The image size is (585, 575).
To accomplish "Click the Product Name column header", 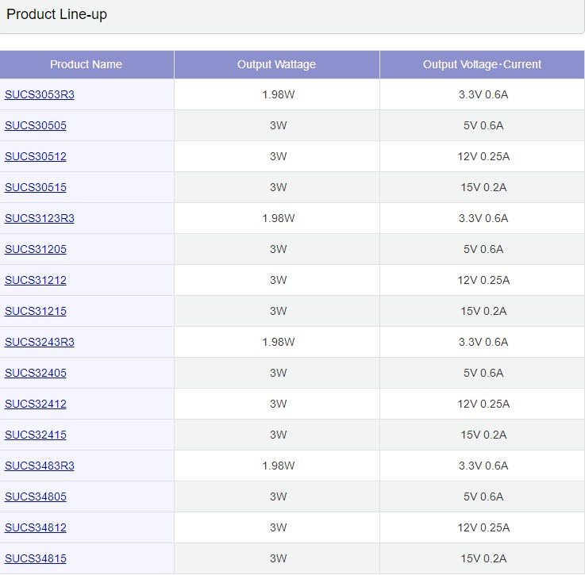I will pos(86,64).
